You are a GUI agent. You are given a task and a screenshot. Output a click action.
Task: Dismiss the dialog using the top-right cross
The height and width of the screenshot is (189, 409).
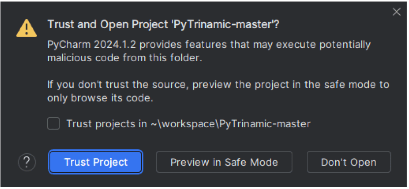pyautogui.click(x=397, y=12)
